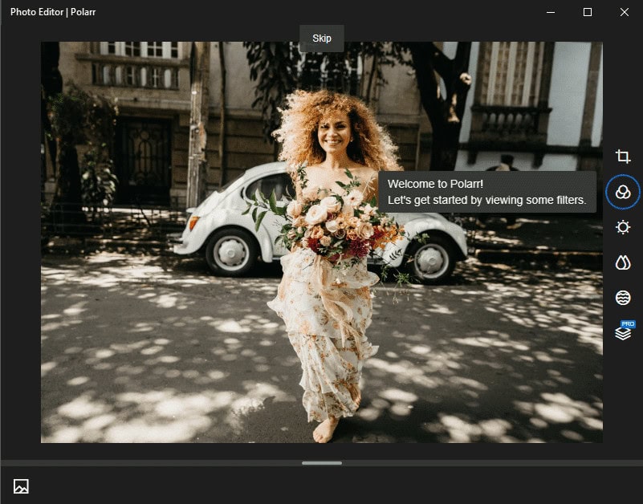Select the blue-circled tool in the sidebar
The width and height of the screenshot is (643, 504).
(623, 192)
